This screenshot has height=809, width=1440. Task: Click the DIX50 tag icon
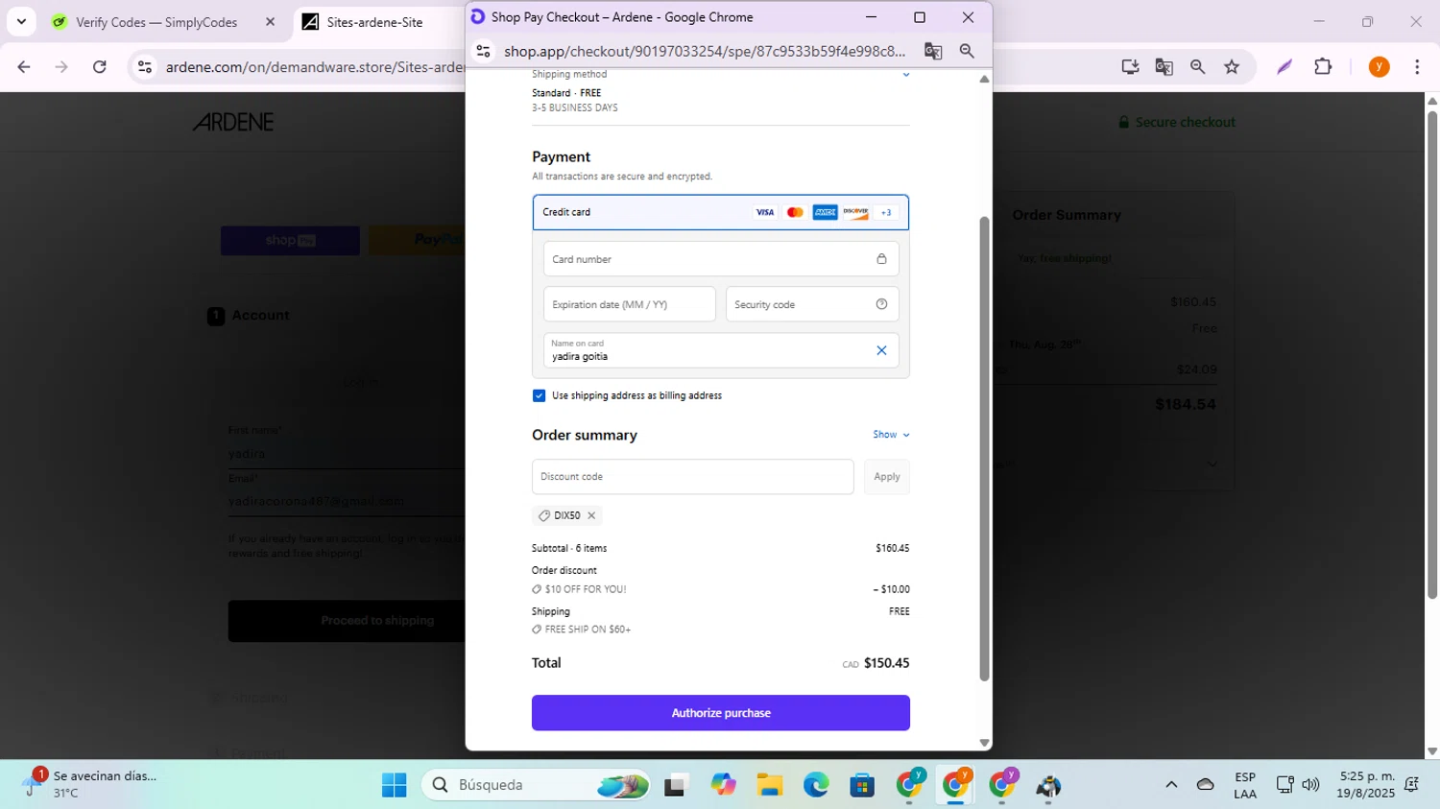[544, 515]
